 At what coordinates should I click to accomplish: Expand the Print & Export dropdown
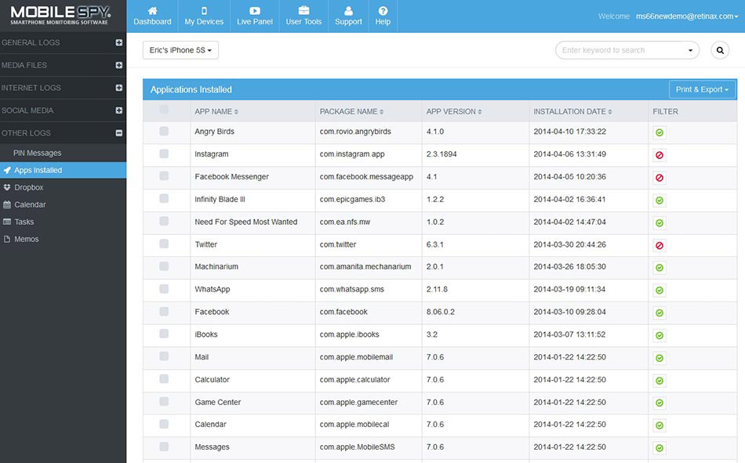tap(702, 89)
